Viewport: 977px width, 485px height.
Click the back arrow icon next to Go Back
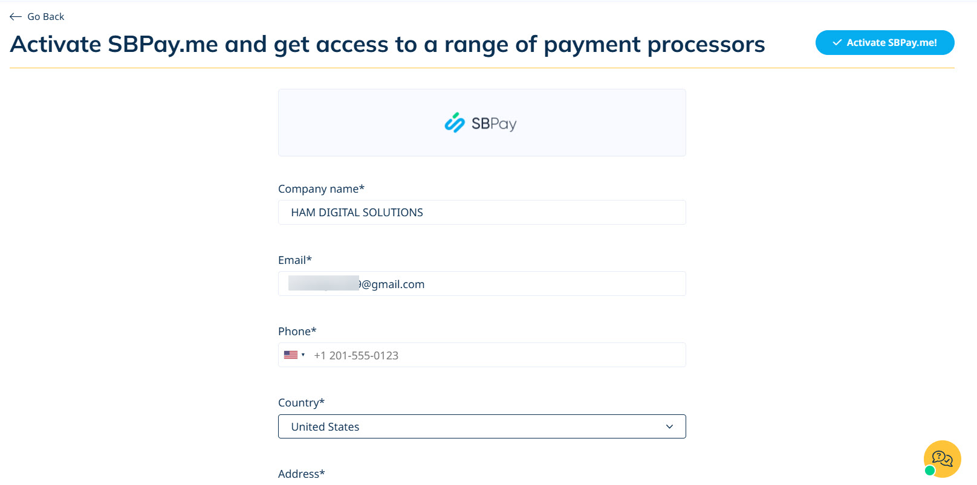[x=15, y=16]
